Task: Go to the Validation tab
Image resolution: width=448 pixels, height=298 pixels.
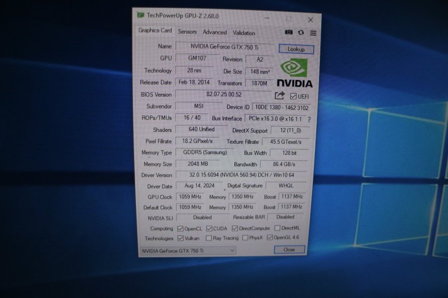Action: click(244, 33)
